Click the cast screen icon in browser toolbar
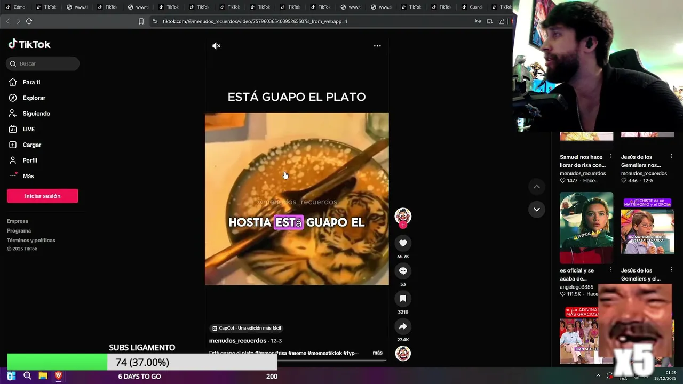 click(490, 21)
